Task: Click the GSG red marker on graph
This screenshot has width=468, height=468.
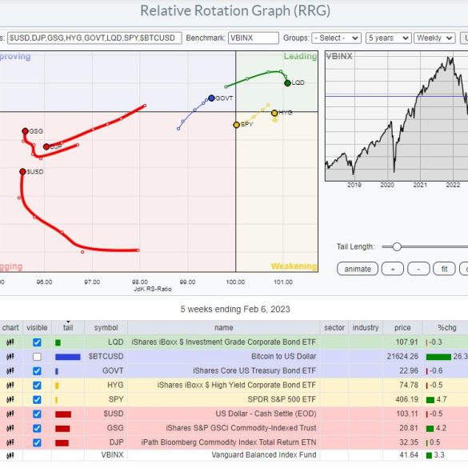Action: click(x=25, y=131)
